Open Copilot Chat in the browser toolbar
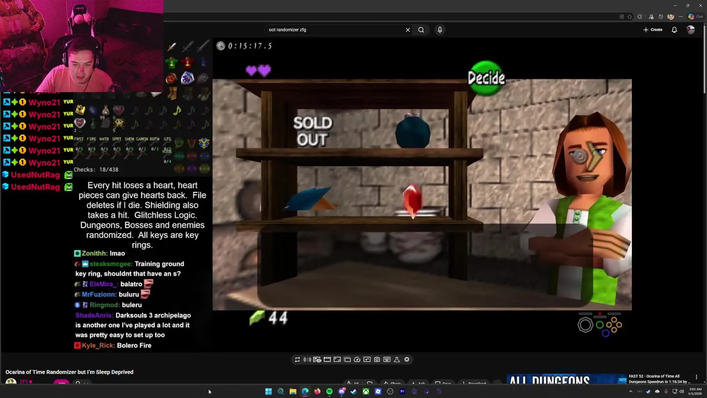The image size is (707, 398). click(695, 17)
